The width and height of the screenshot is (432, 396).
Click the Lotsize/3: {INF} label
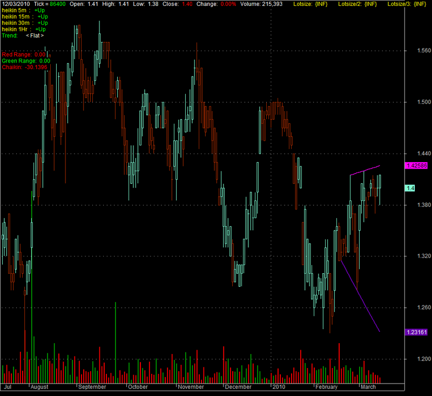coord(407,4)
